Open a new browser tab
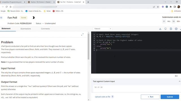The width and height of the screenshot is (181, 101). tap(88, 2)
